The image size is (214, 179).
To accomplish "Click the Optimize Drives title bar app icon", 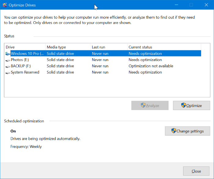I will 5,5.
